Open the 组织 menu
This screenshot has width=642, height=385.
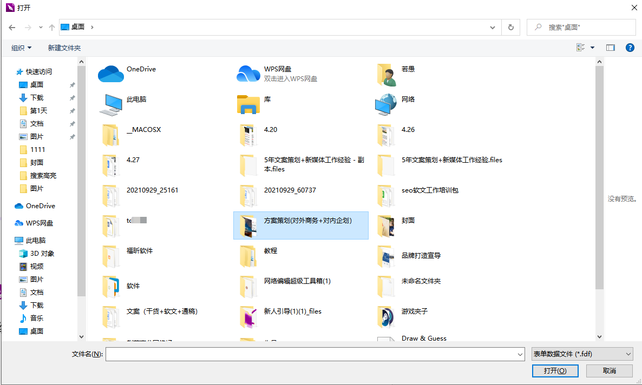point(21,48)
